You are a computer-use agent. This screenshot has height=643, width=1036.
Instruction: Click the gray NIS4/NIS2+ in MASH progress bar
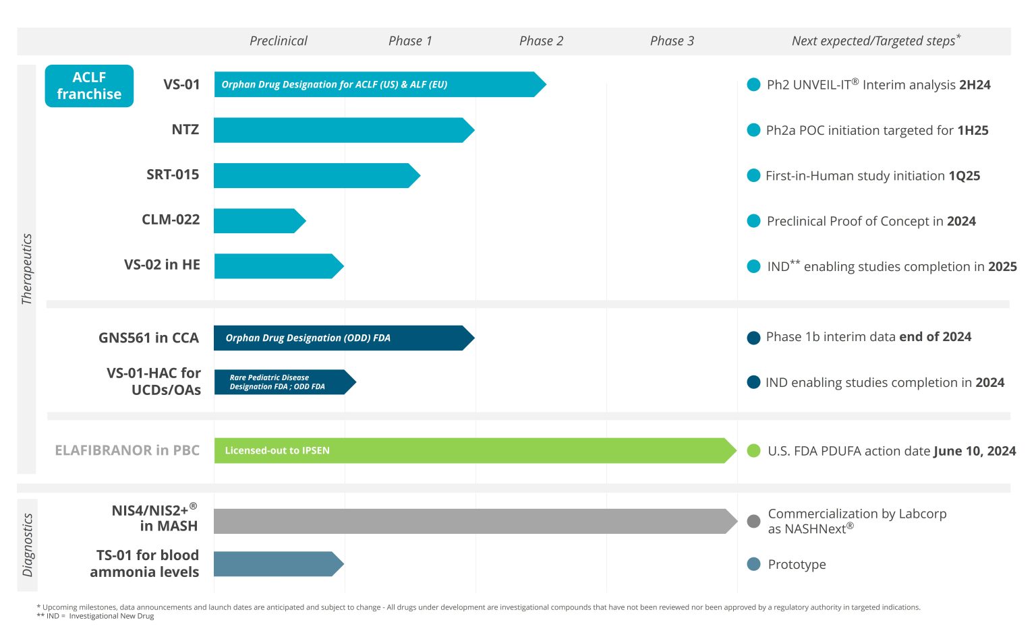[472, 521]
